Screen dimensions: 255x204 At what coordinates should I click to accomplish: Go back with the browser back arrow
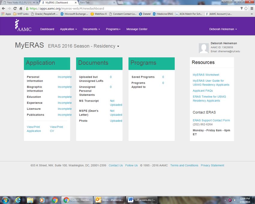coord(4,8)
